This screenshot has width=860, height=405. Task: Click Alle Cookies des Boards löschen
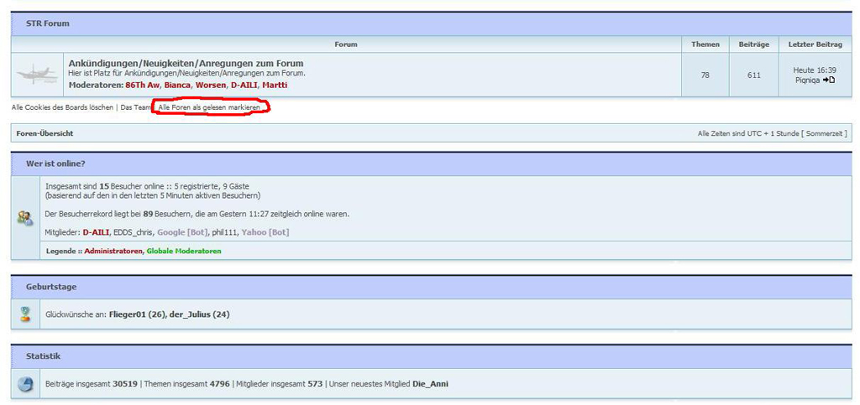coord(62,108)
